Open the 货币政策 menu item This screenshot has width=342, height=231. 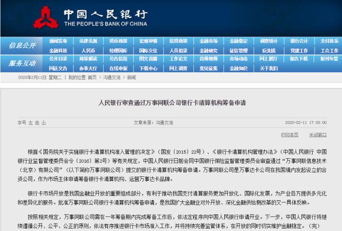118,41
